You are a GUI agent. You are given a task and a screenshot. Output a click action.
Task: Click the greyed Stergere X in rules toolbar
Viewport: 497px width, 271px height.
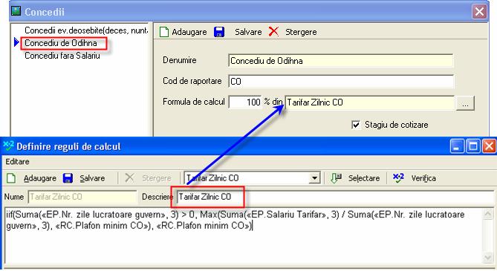coord(129,177)
